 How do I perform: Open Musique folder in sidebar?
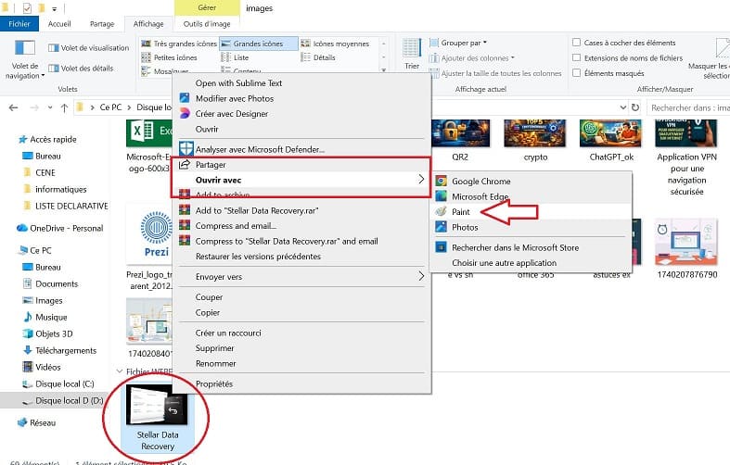pyautogui.click(x=45, y=317)
